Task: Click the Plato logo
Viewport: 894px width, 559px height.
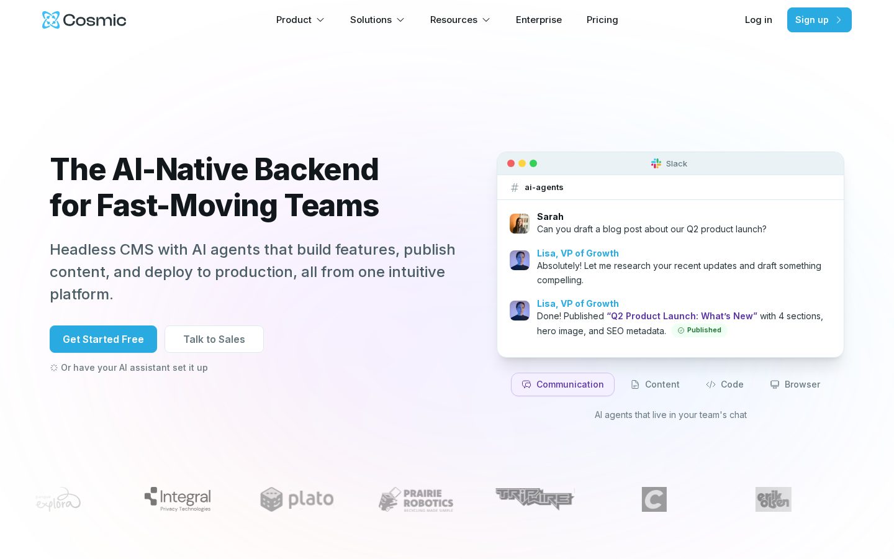Action: (297, 499)
